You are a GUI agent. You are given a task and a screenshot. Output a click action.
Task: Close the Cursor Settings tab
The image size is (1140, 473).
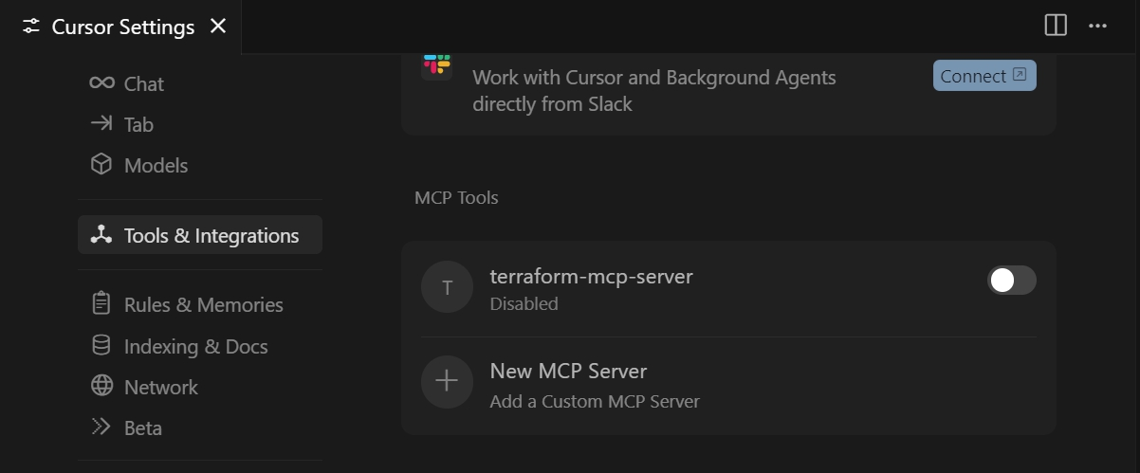[x=218, y=26]
